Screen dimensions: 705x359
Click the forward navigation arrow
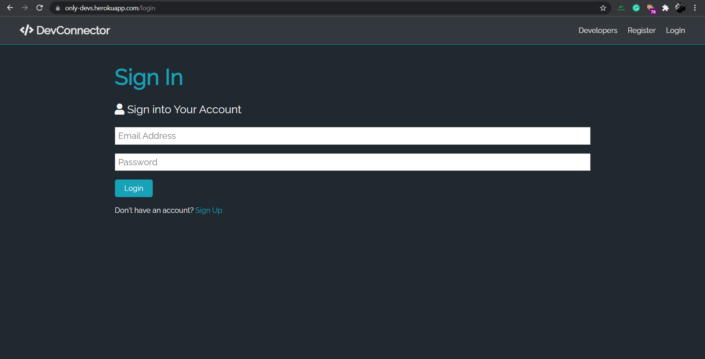[x=25, y=8]
